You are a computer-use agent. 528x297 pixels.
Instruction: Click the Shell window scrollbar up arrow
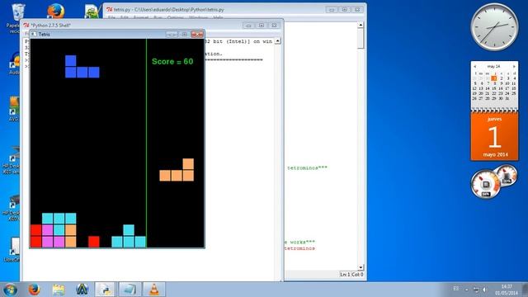pos(277,41)
